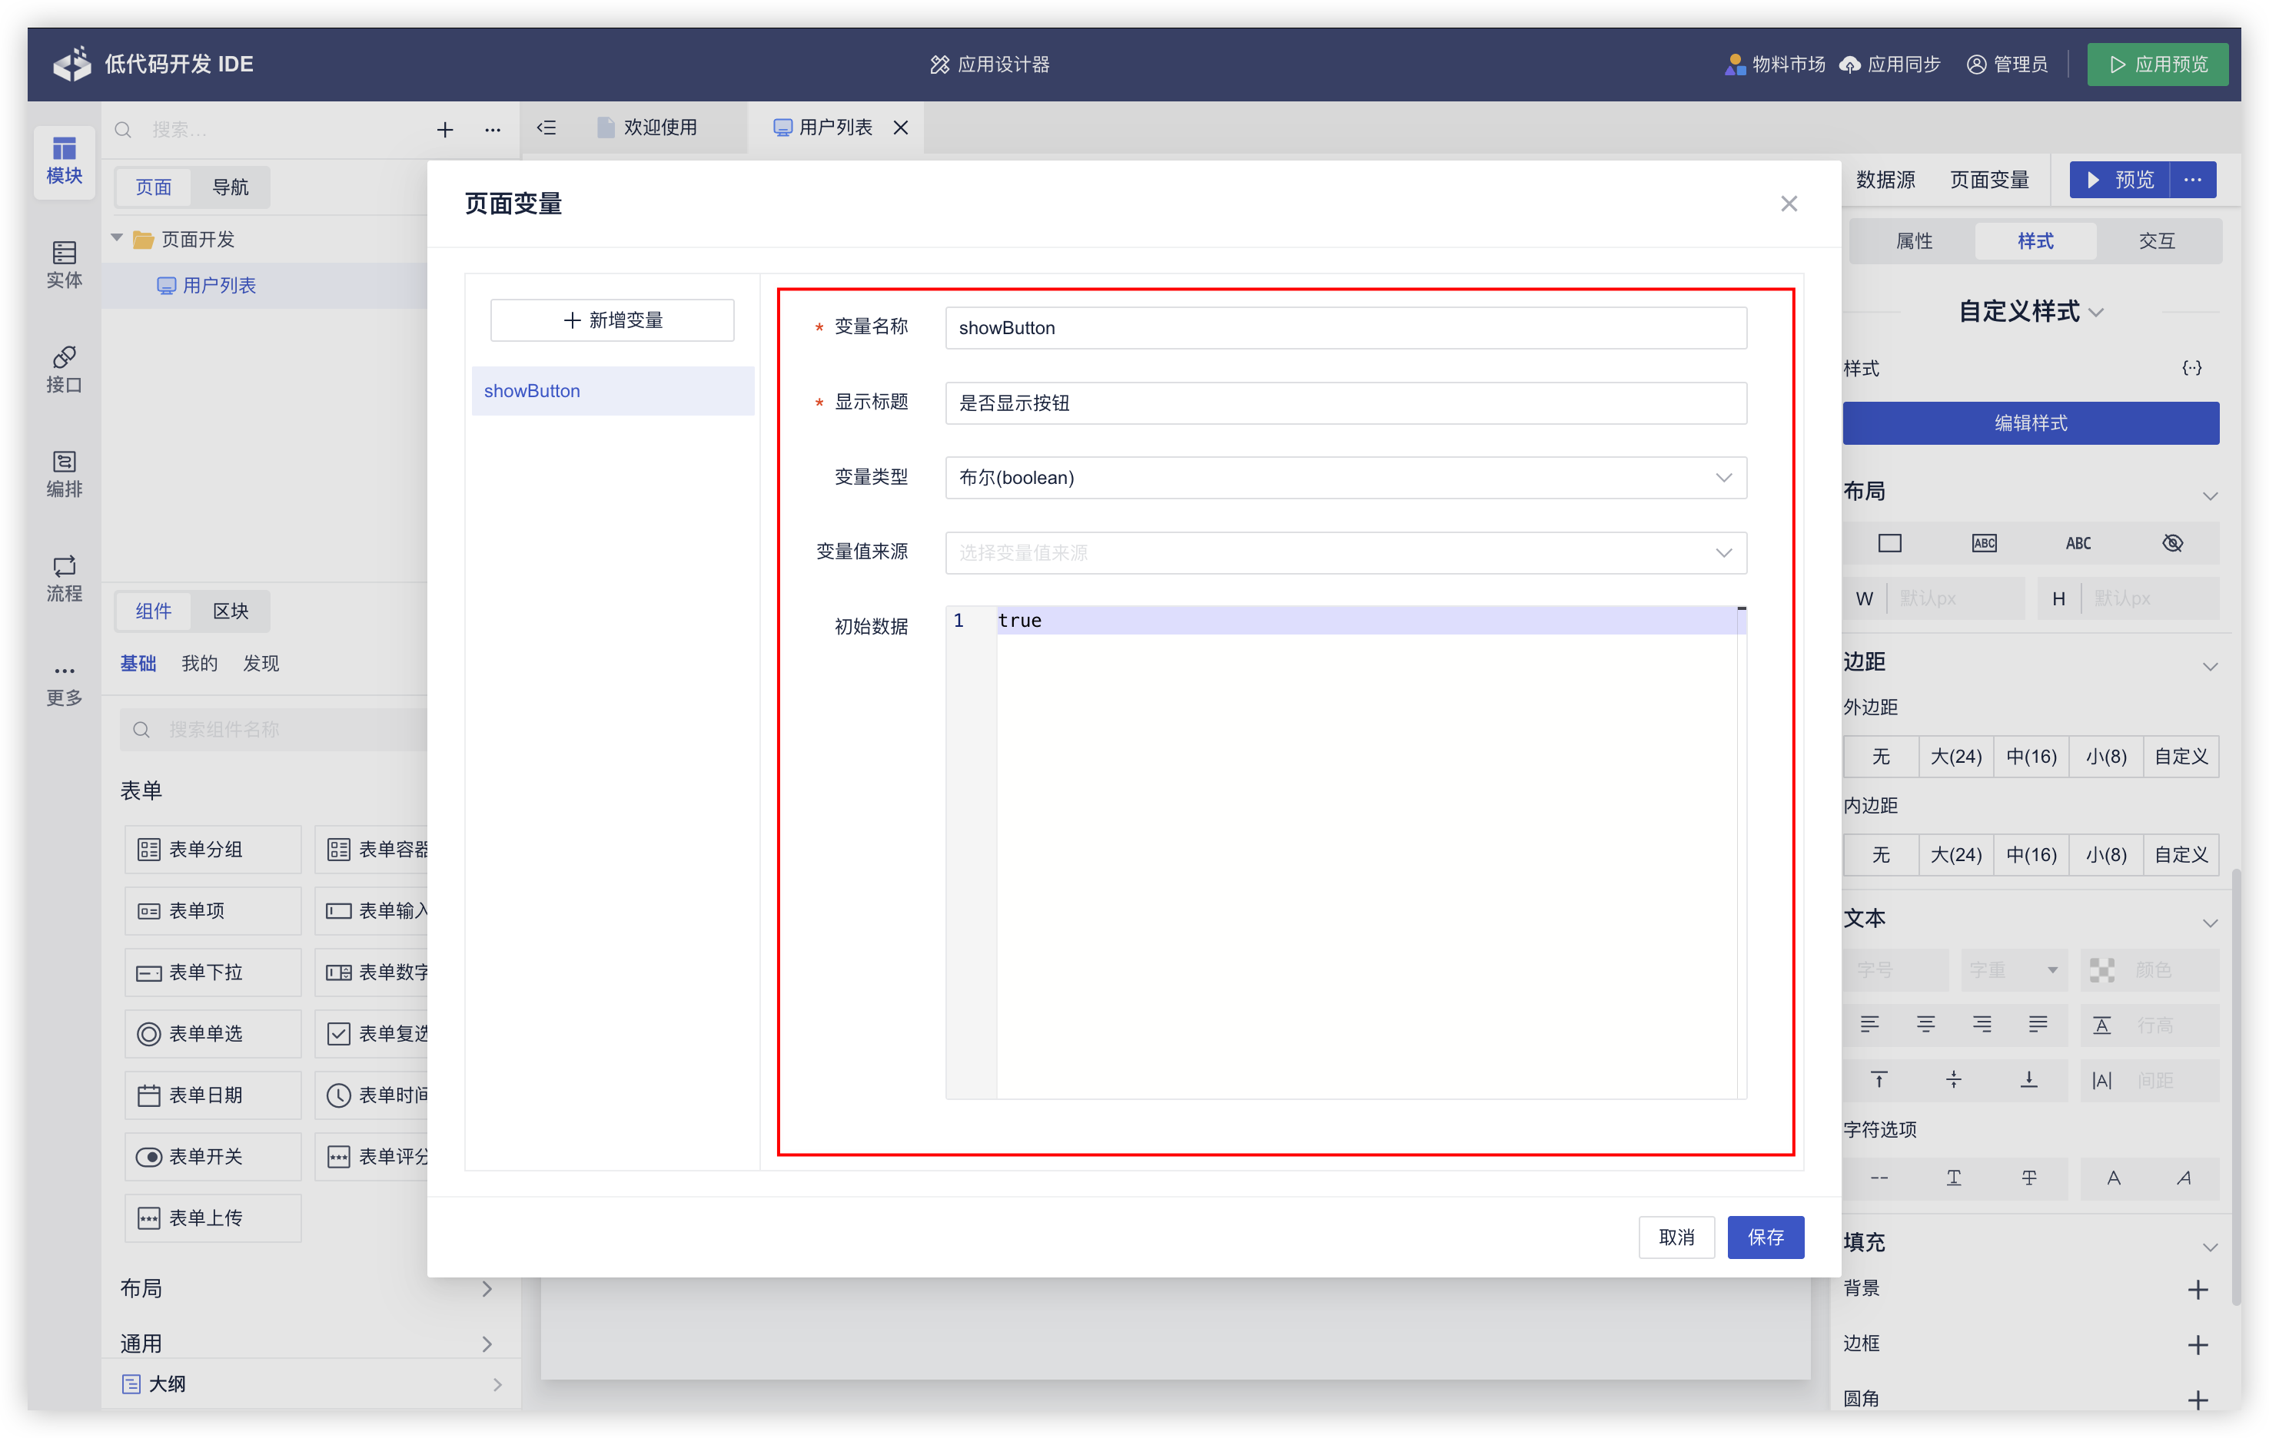Image resolution: width=2269 pixels, height=1438 pixels.
Task: Switch to the 交互 tab
Action: click(x=2156, y=241)
